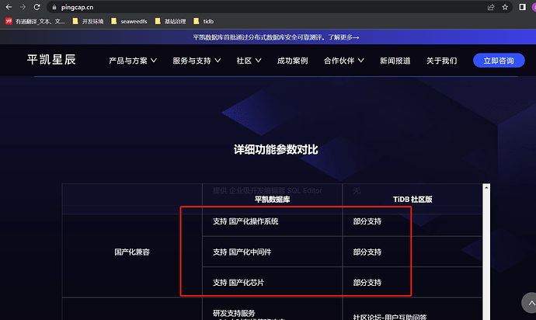Click the 社区论坛-用户互助问答 cell
Image resolution: width=536 pixels, height=320 pixels.
390,317
